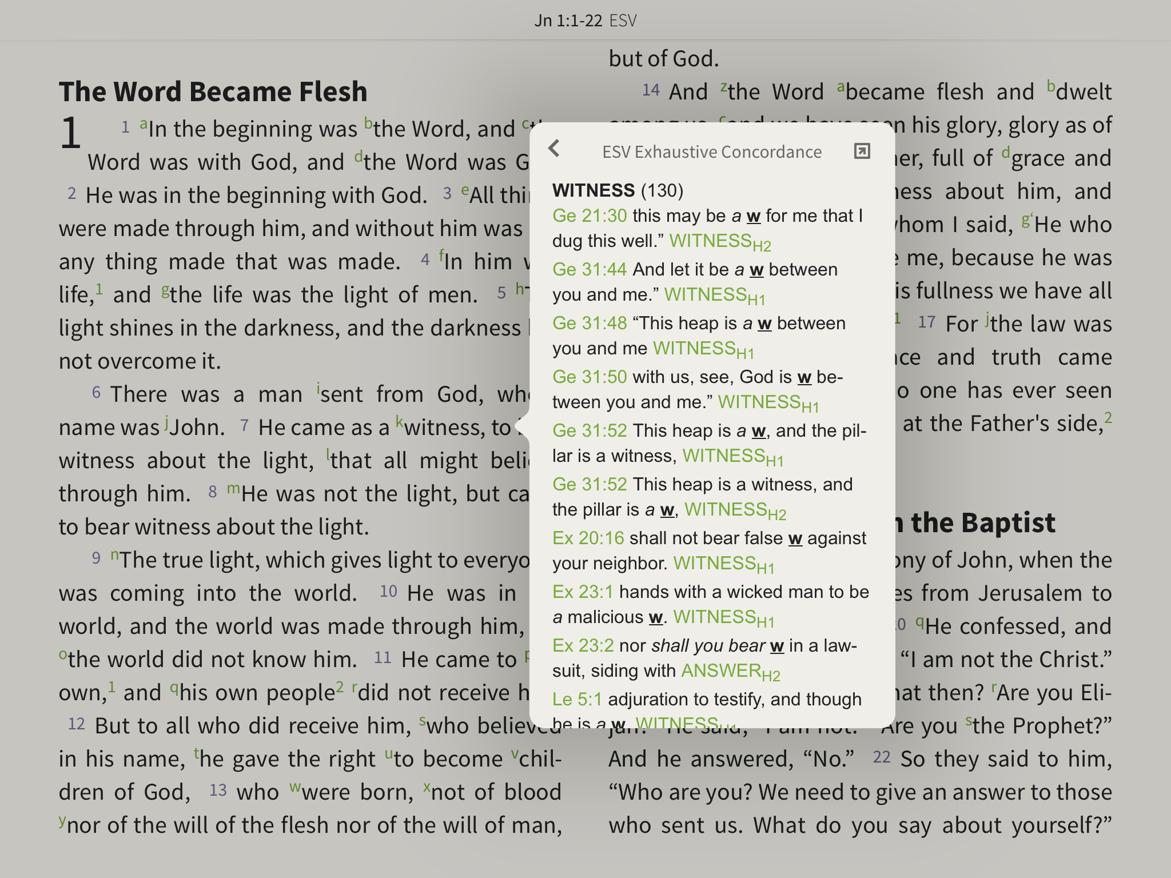
Task: Select the heading 'The Word Became Flesh'
Action: click(213, 91)
